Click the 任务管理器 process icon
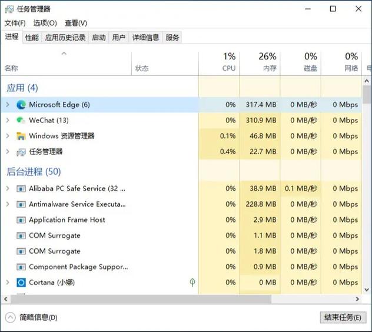Image resolution: width=372 pixels, height=332 pixels. point(21,151)
